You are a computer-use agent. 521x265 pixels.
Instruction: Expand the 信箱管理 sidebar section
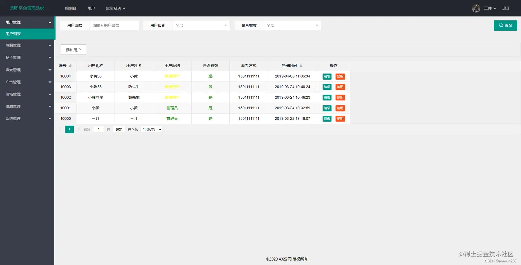click(x=27, y=94)
